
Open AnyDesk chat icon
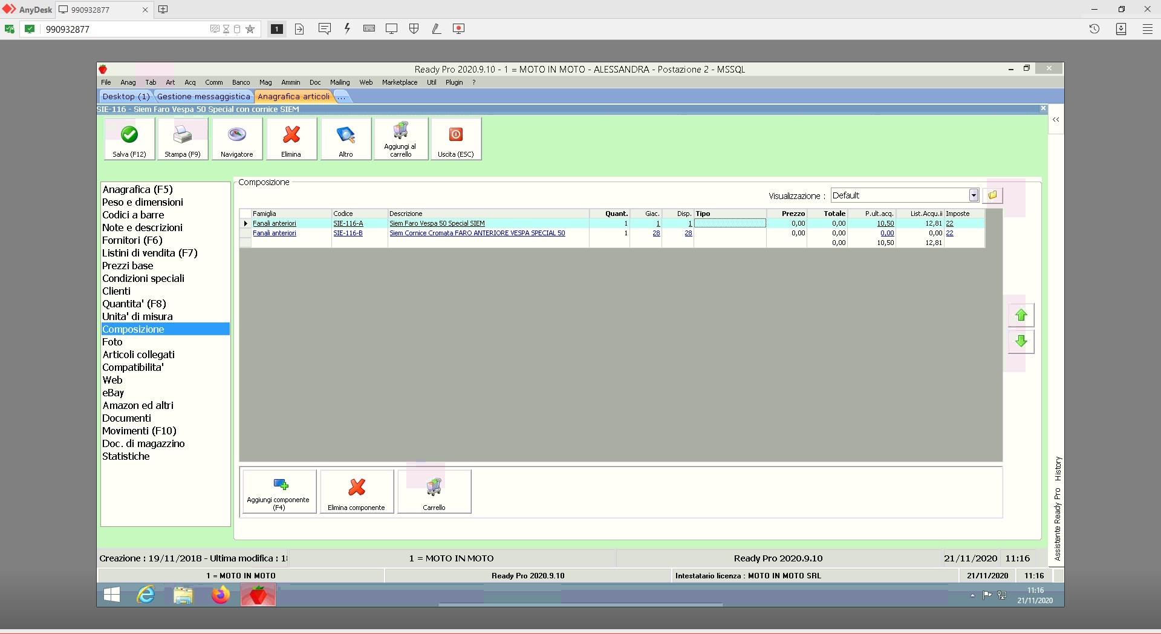325,28
